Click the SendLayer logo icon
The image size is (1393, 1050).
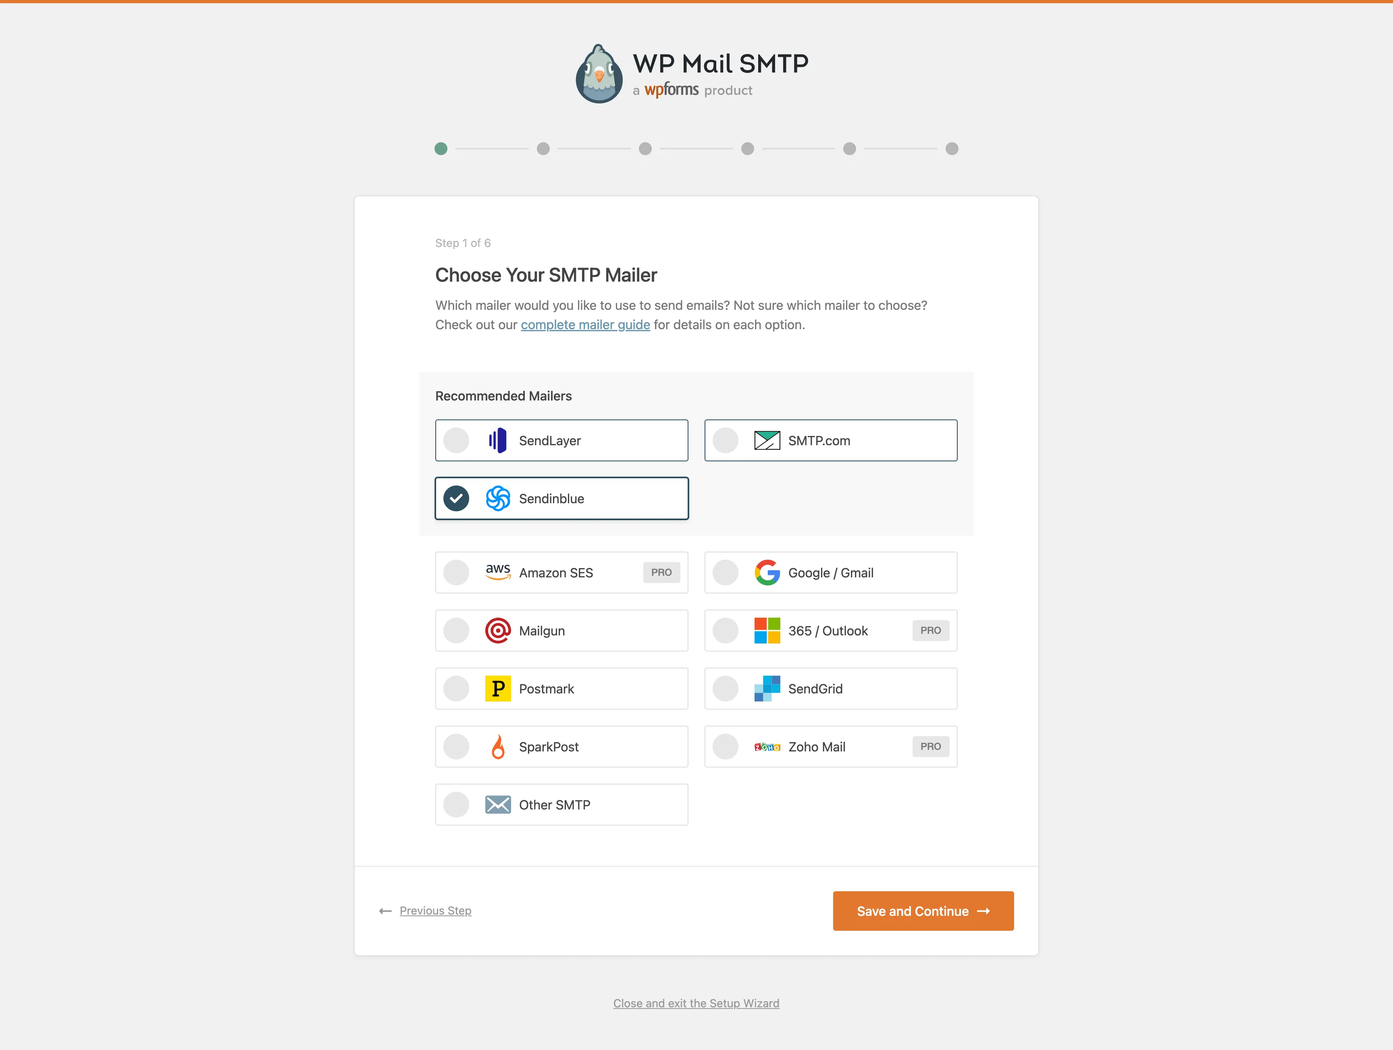click(x=497, y=440)
